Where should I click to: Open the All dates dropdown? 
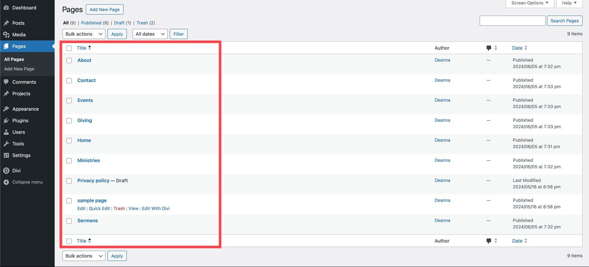pyautogui.click(x=150, y=34)
